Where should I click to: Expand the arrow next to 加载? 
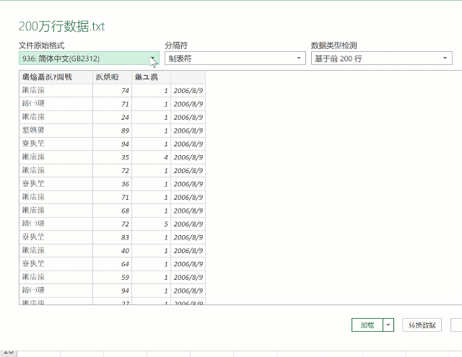pos(388,325)
